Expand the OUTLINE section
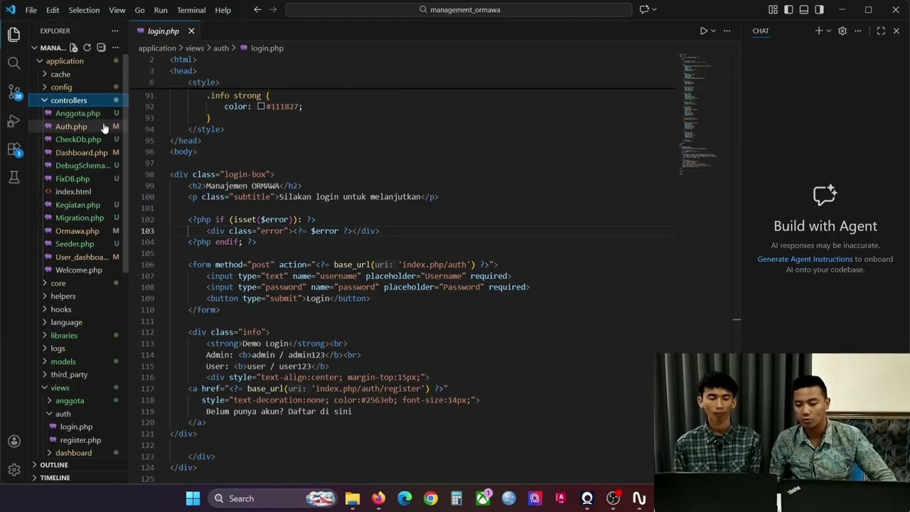This screenshot has height=512, width=910. coord(78,465)
